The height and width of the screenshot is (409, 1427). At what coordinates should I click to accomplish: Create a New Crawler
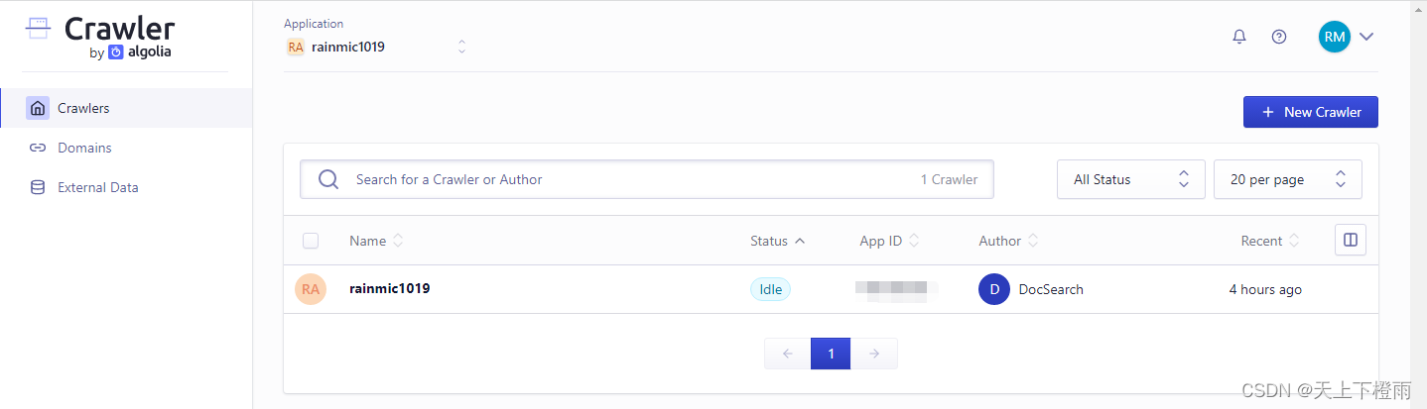[x=1311, y=112]
